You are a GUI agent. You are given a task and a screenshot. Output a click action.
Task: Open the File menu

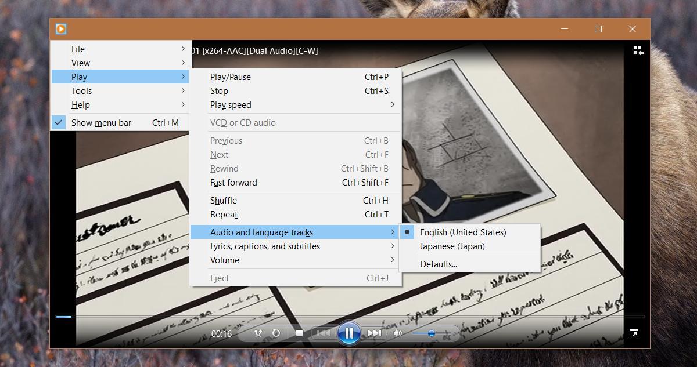click(120, 49)
